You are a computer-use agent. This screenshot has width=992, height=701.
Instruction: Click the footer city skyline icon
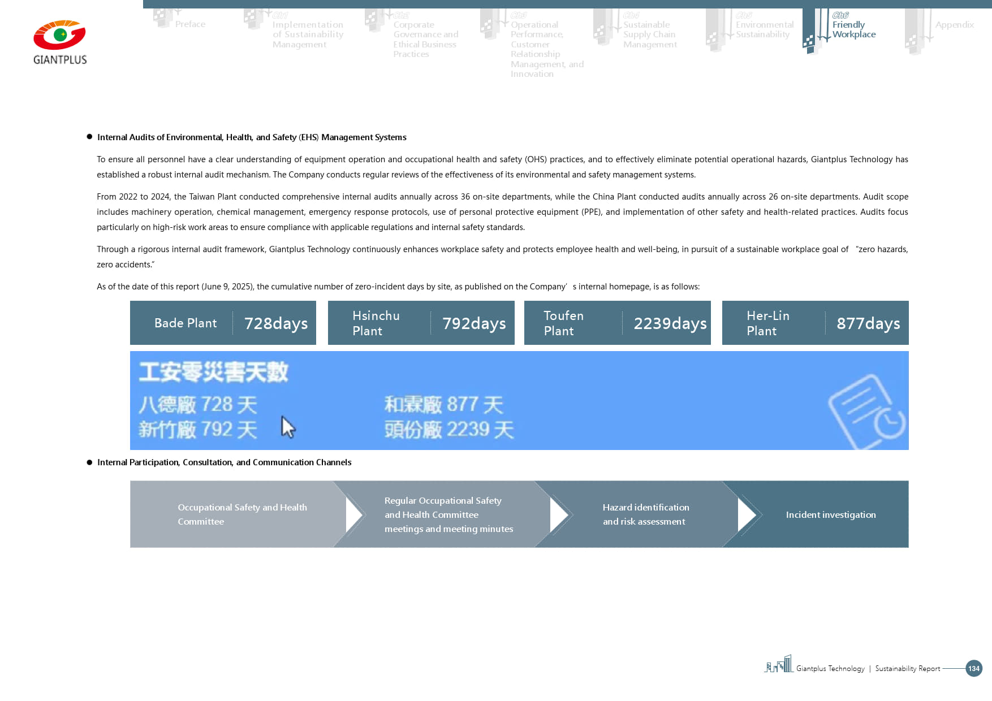779,664
